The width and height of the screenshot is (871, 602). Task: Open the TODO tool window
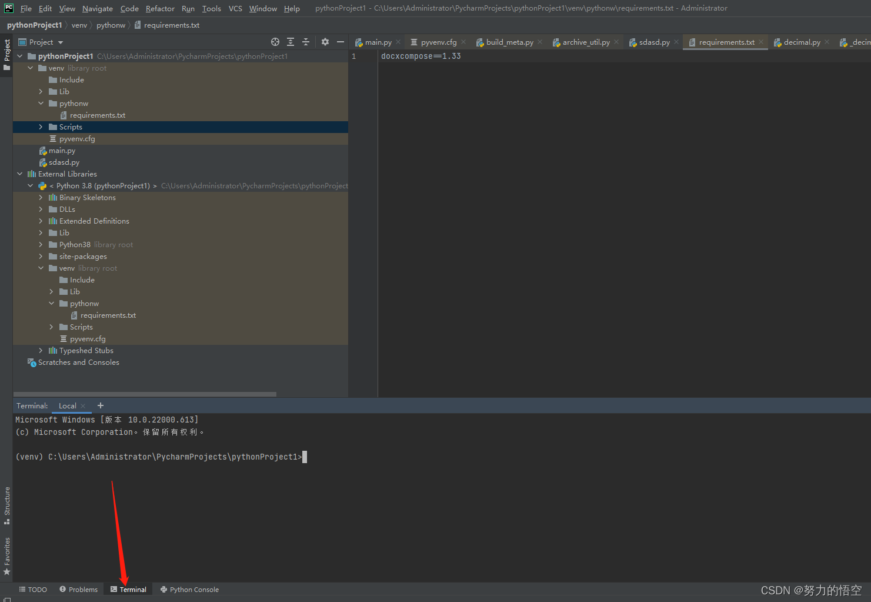coord(33,589)
